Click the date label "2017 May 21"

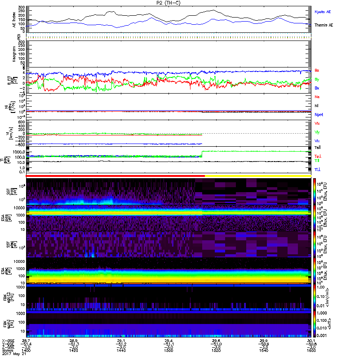tap(14, 354)
